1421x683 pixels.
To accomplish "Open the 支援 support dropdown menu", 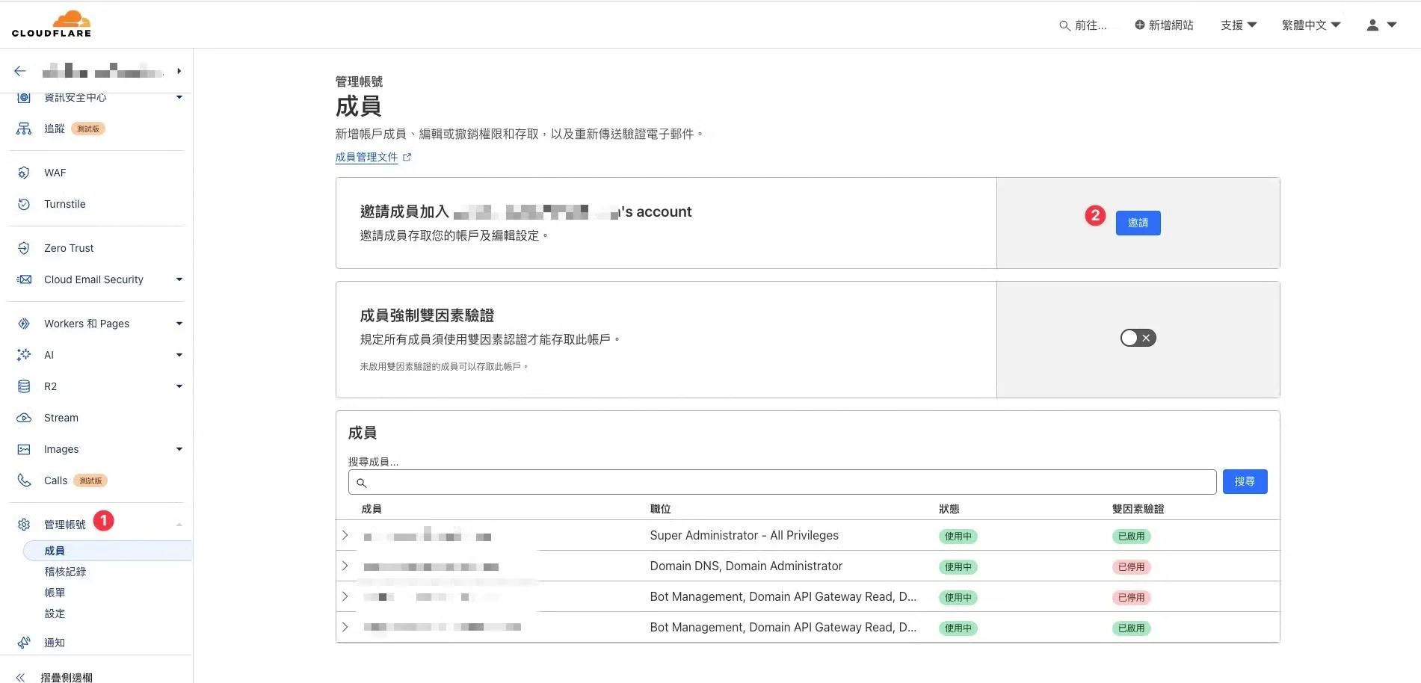I will click(1238, 25).
